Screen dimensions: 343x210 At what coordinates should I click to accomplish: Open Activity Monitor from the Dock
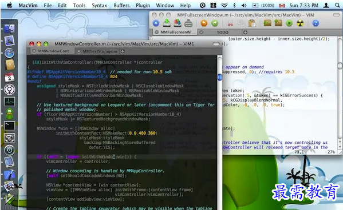click(9, 102)
